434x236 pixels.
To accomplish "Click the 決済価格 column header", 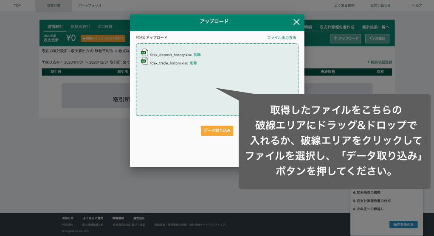I will pyautogui.click(x=328, y=72).
